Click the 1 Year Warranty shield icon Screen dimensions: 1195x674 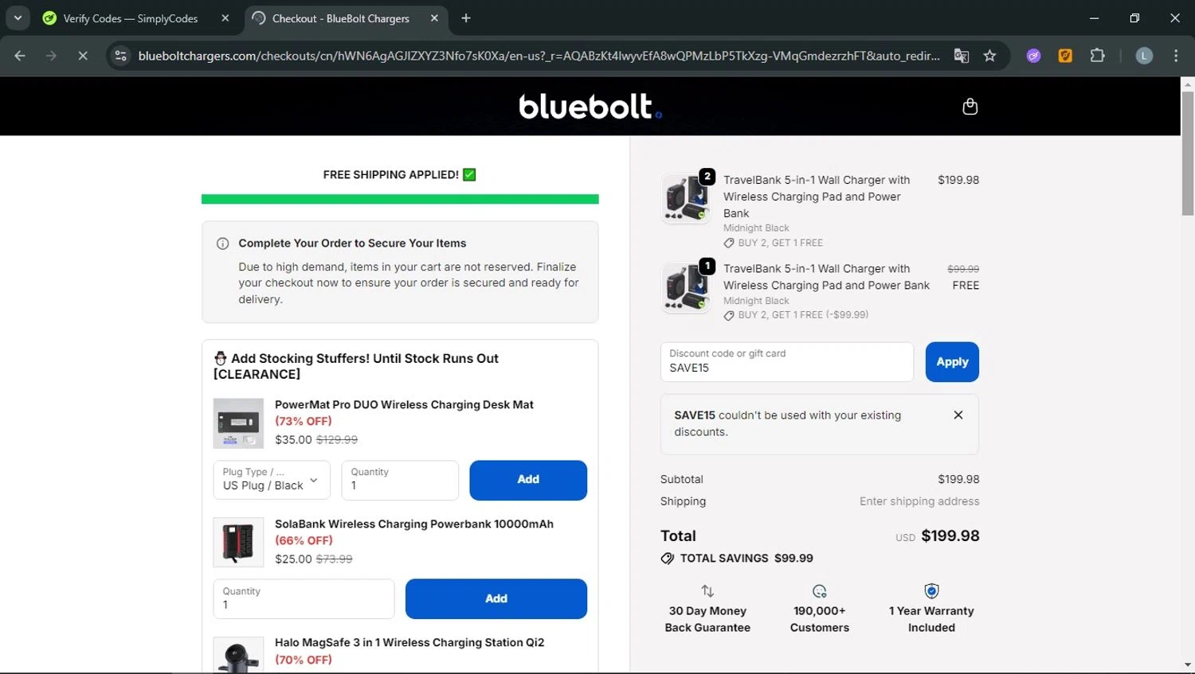[931, 591]
